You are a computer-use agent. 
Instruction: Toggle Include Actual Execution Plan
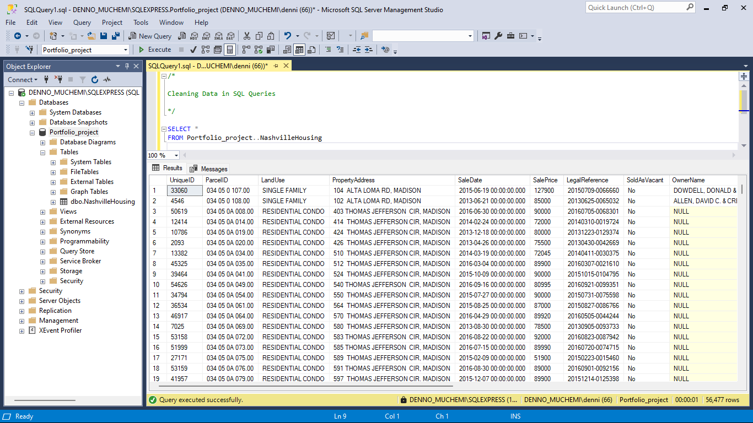tap(246, 50)
